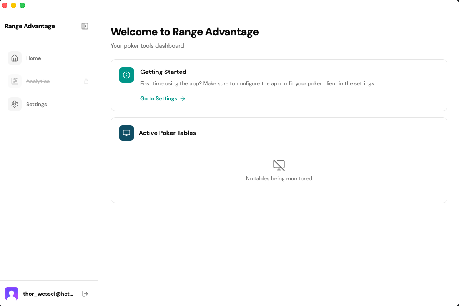Image resolution: width=459 pixels, height=306 pixels.
Task: Click the sign-out icon beside the email
Action: (x=85, y=293)
